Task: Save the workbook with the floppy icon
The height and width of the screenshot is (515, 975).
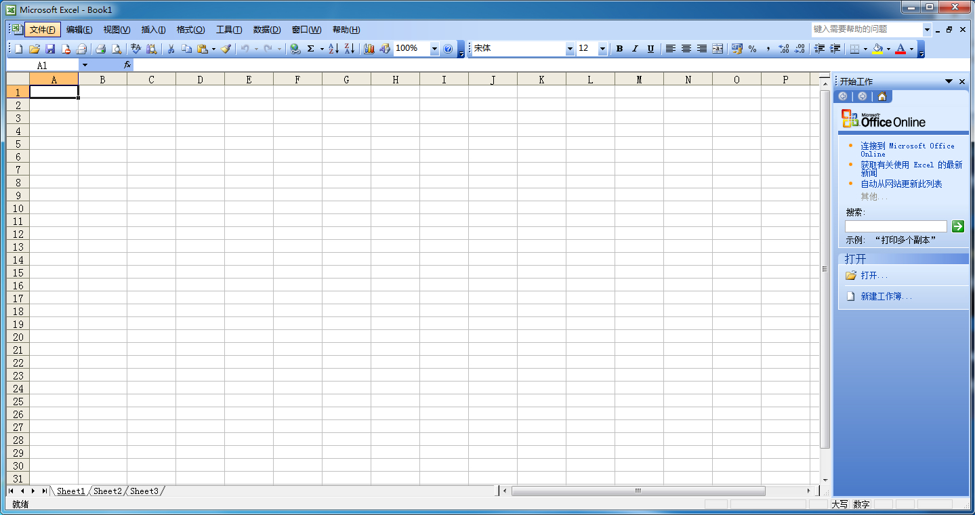Action: click(50, 49)
